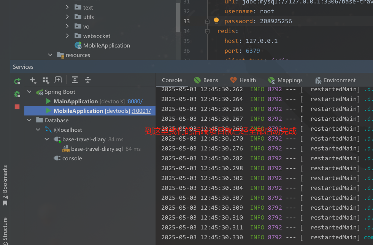Click the redis port value 6379

coord(252,51)
